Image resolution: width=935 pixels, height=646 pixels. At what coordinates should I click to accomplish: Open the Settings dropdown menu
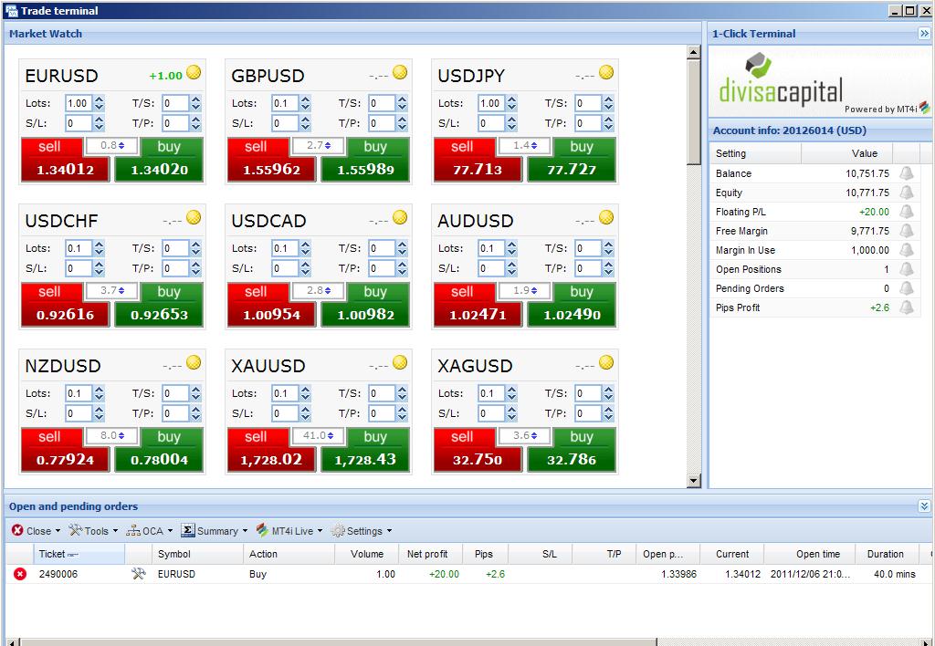[362, 531]
